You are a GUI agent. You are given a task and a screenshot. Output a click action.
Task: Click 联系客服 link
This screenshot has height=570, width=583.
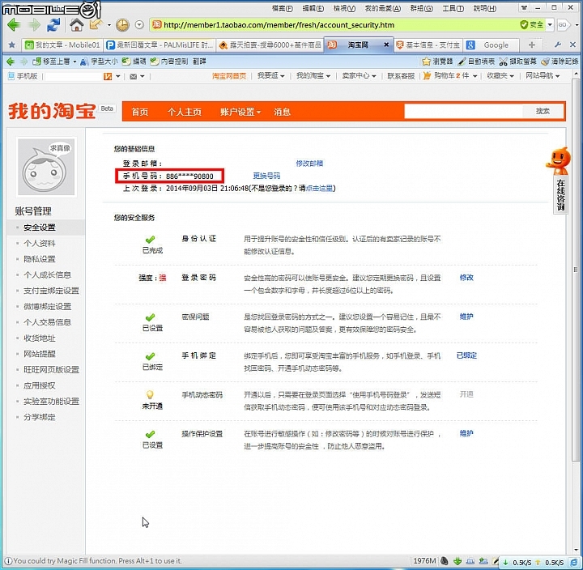pyautogui.click(x=401, y=76)
